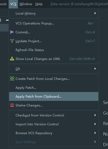Close the VCS menu via its header
Image resolution: width=108 pixels, height=149 pixels.
13,4
